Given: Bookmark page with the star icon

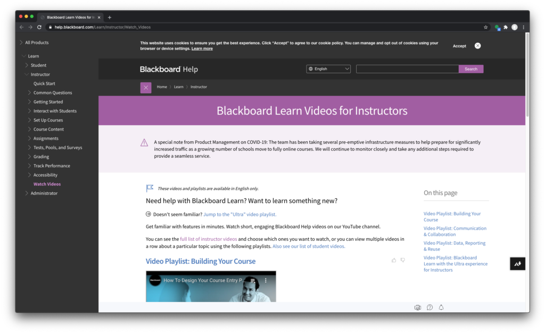Looking at the screenshot, I should click(x=485, y=27).
